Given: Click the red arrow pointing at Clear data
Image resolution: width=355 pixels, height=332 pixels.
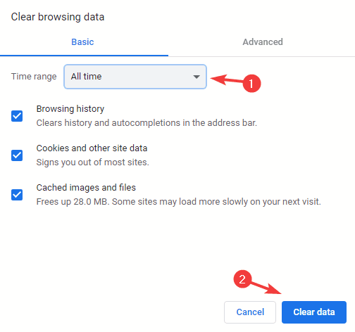Looking at the screenshot, I should [x=266, y=288].
